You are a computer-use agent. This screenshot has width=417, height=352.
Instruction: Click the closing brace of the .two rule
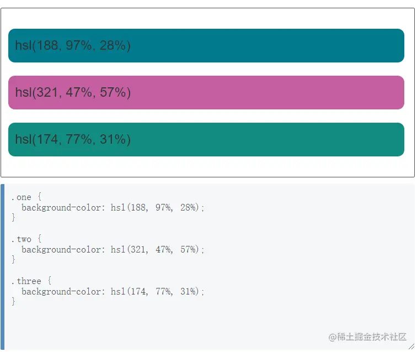[x=14, y=260]
